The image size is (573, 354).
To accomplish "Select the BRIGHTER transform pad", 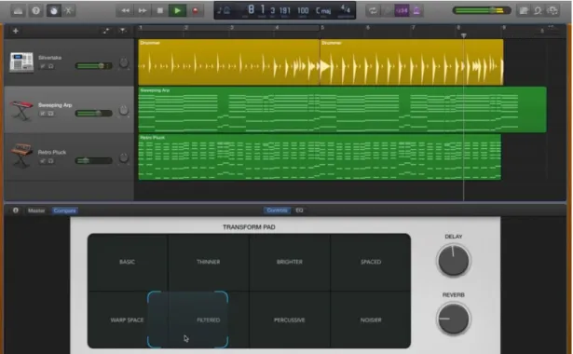I will (x=290, y=262).
